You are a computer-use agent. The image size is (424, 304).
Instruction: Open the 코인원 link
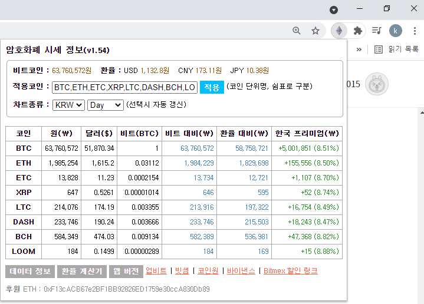coord(208,271)
